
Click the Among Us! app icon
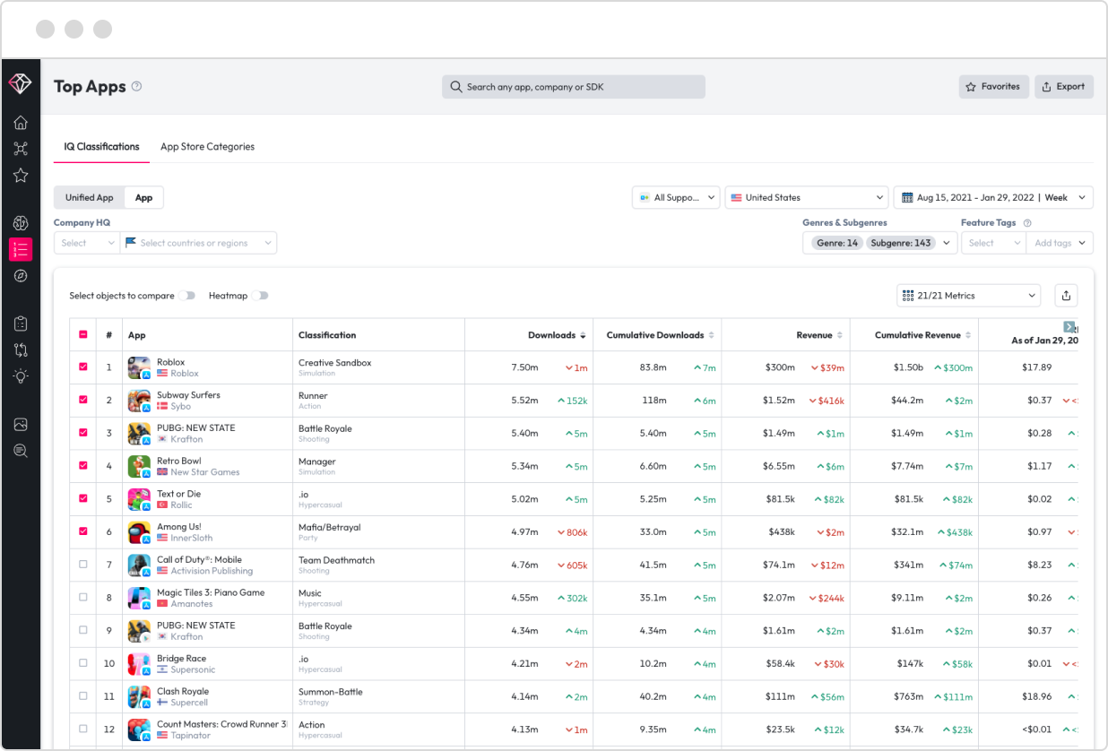click(139, 532)
